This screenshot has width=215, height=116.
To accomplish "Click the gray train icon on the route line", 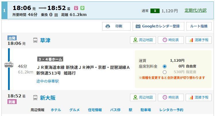I will [x=9, y=65].
